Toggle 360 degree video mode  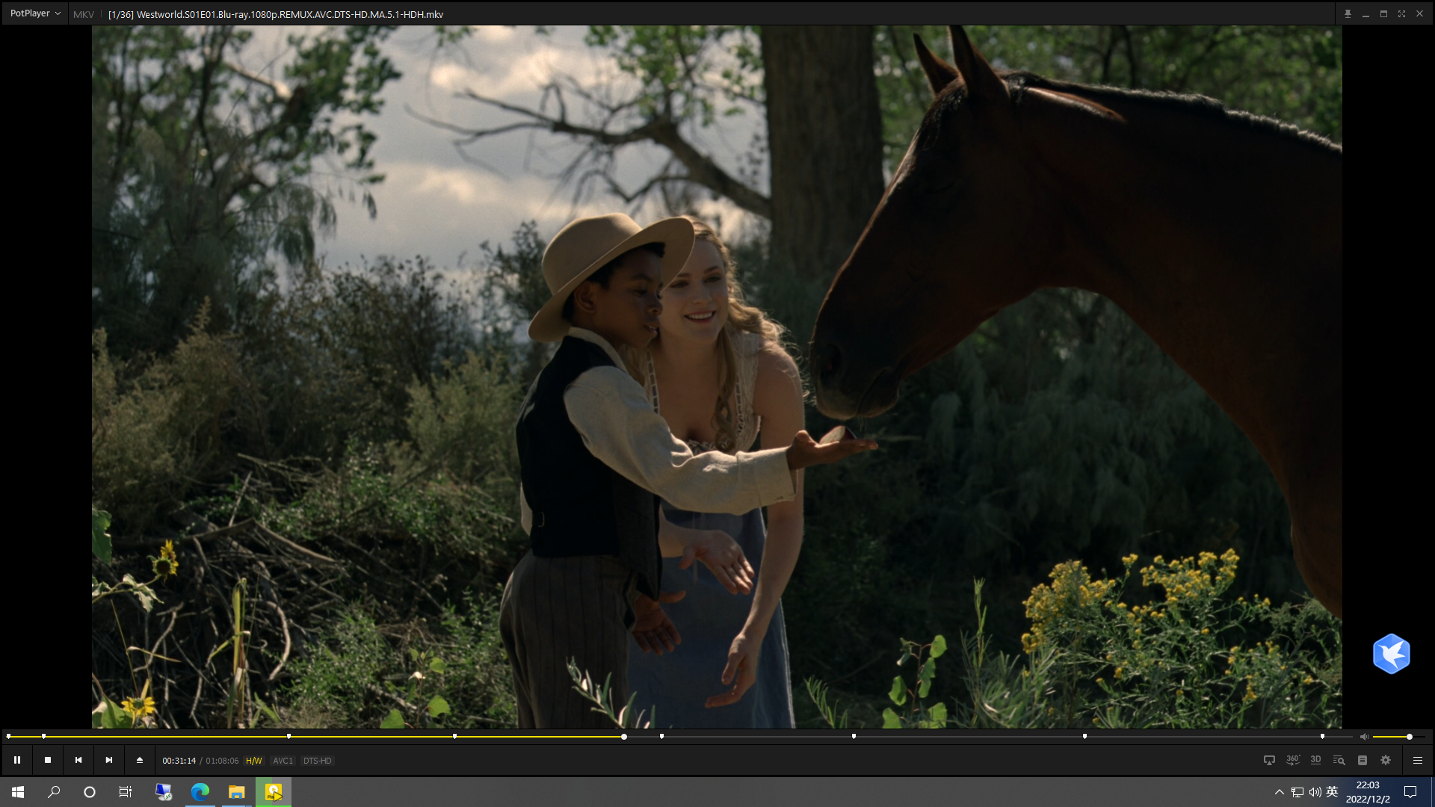coord(1292,760)
